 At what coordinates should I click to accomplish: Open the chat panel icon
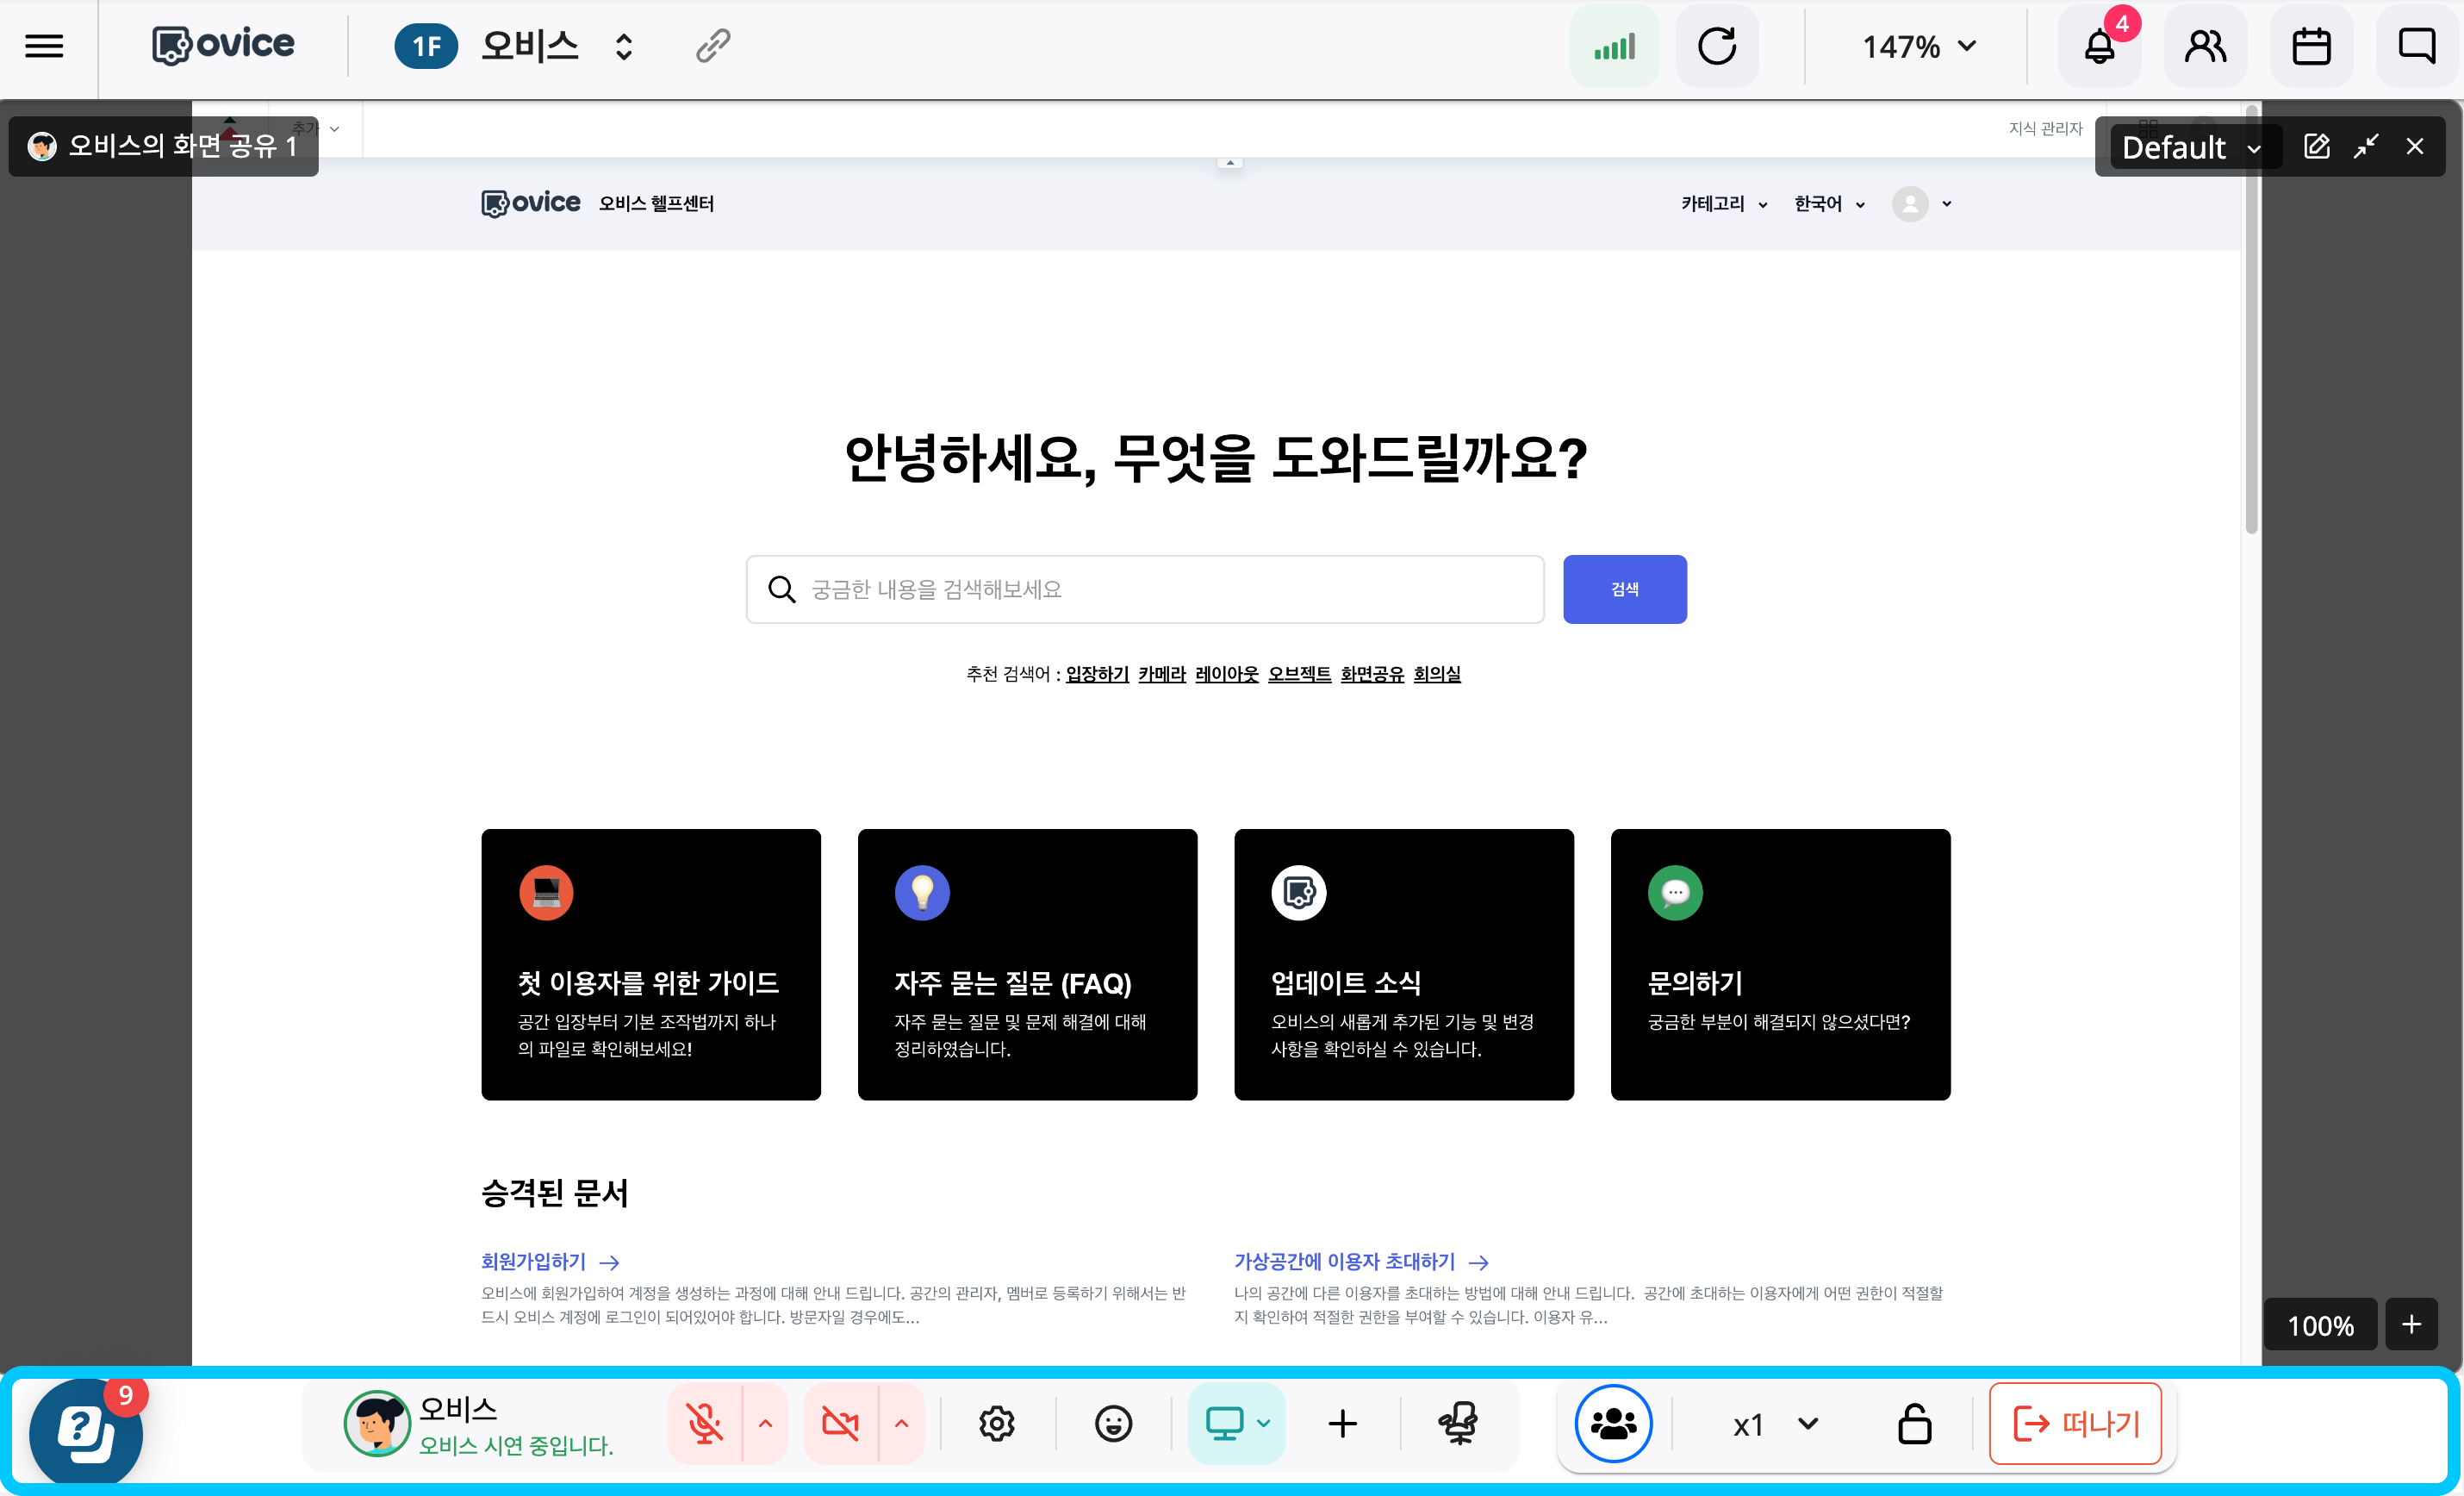click(2417, 46)
